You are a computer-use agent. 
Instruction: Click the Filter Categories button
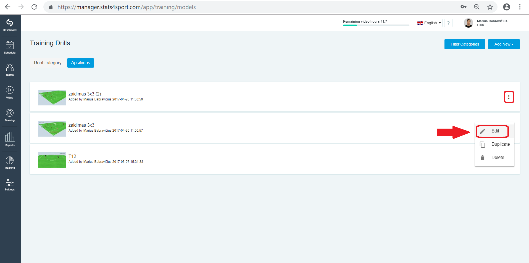465,44
